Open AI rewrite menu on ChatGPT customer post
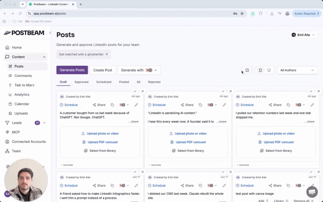Viewport: 323px width, 202px height. [x=124, y=105]
